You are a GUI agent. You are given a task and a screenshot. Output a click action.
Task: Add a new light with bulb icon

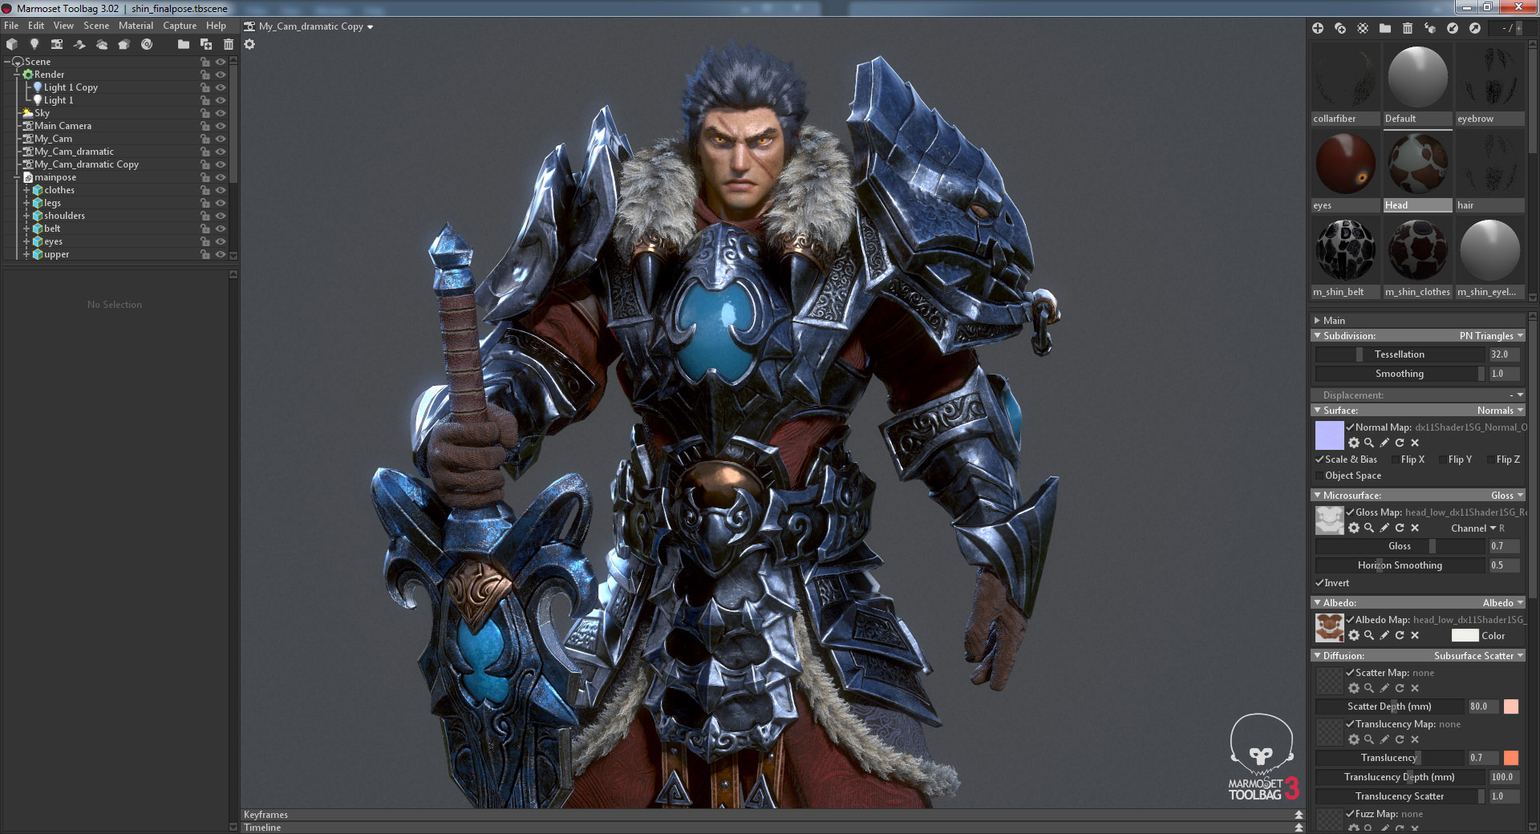pos(34,44)
